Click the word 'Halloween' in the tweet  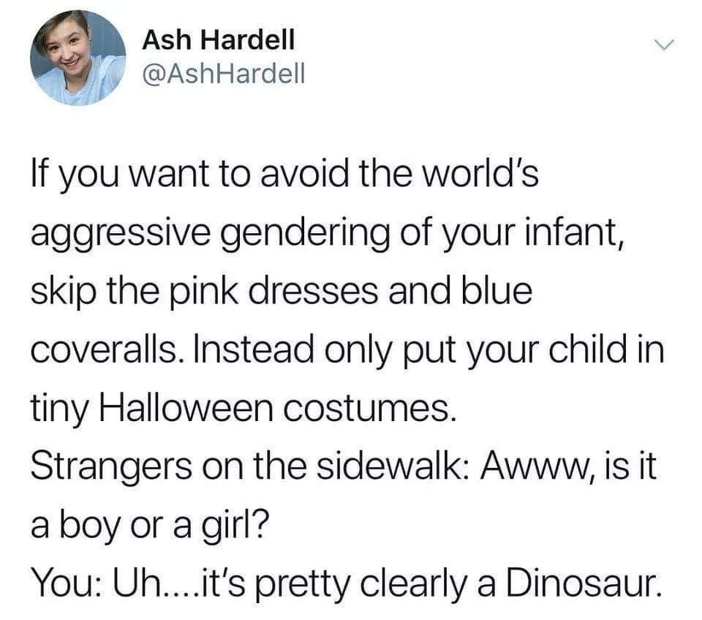(x=186, y=409)
